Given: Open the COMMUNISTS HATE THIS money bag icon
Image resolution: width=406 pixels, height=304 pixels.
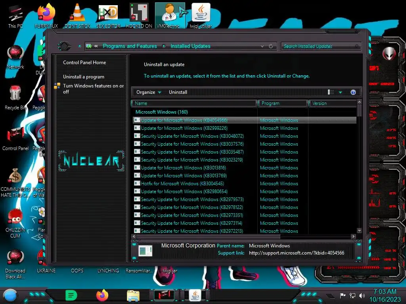Looking at the screenshot, I should point(15,182).
